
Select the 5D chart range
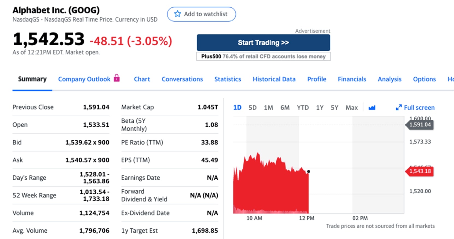252,108
